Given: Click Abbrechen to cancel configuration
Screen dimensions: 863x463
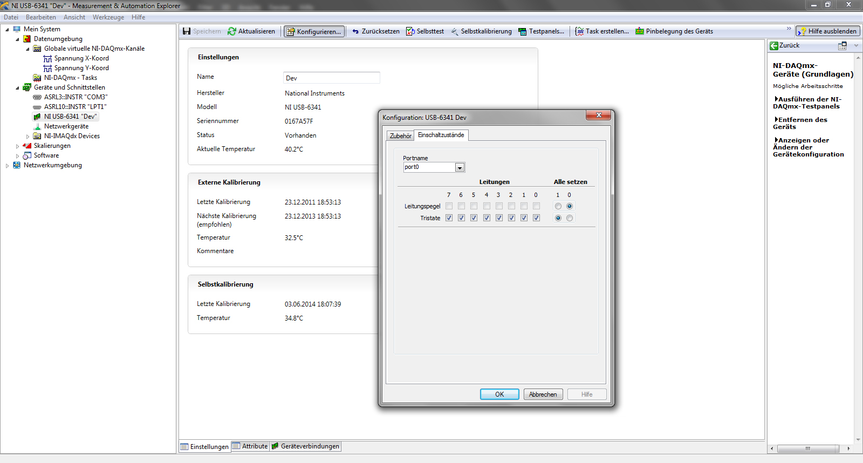Looking at the screenshot, I should pos(543,394).
